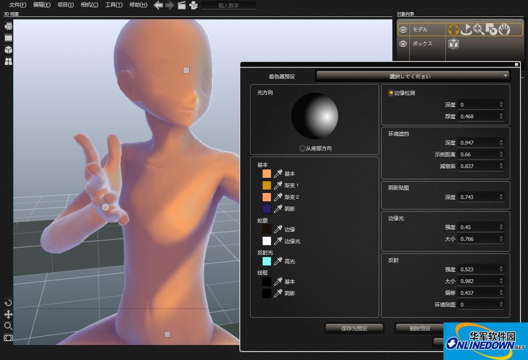Click the eyedropper next to 渐变 1
This screenshot has width=528, height=360.
pyautogui.click(x=278, y=185)
